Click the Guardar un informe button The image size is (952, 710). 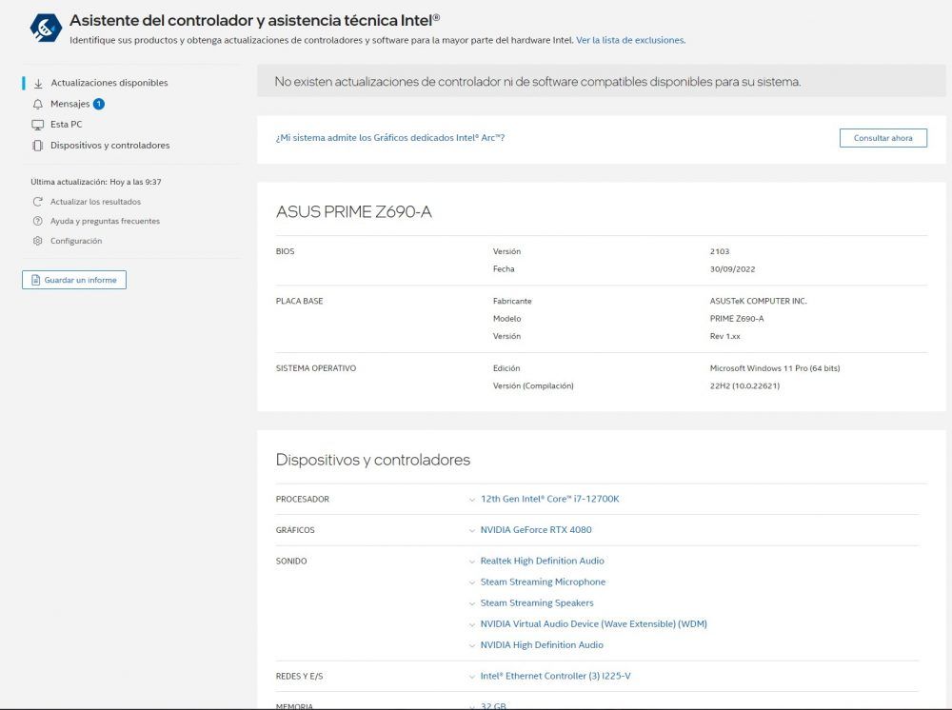pos(74,280)
